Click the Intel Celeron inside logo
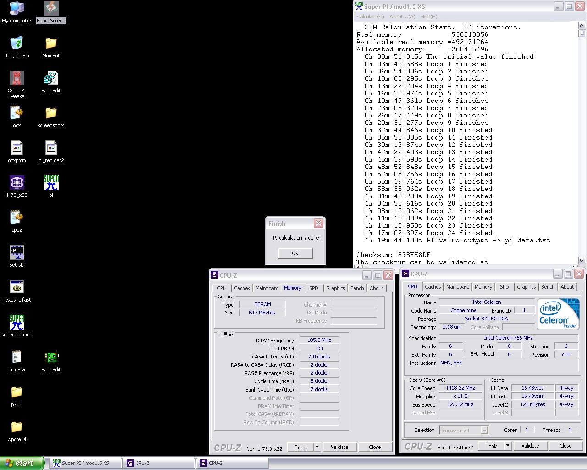This screenshot has width=587, height=470. [x=558, y=315]
